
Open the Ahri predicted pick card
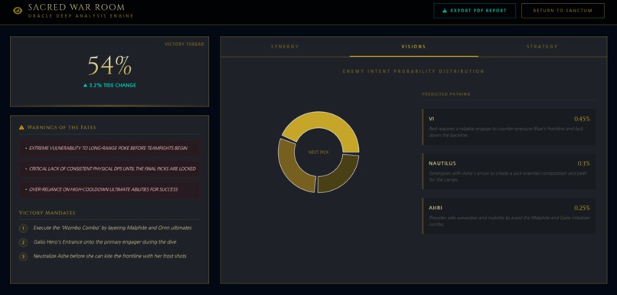[x=509, y=216]
